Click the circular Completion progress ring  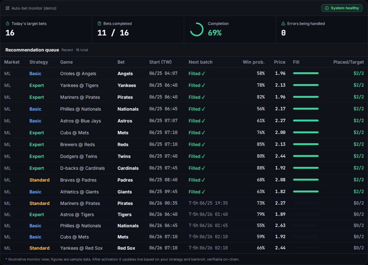pos(196,29)
